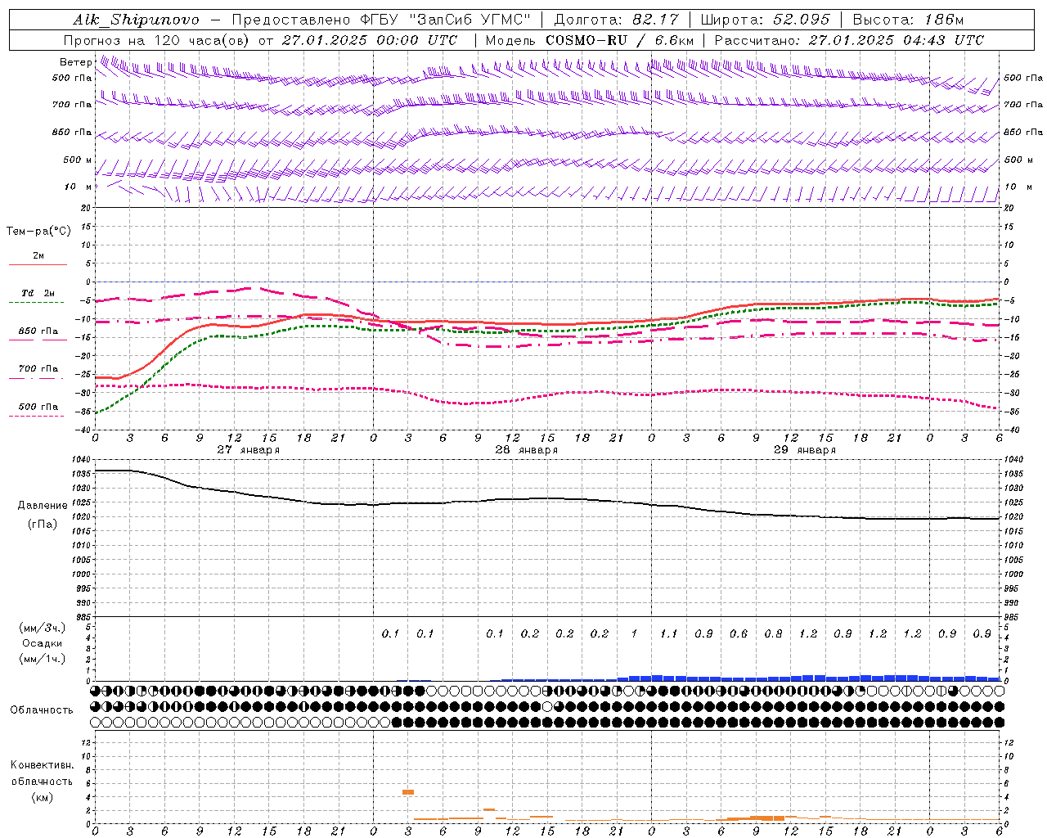
Task: Select the Долгота: 82.17 header field
Action: 617,20
